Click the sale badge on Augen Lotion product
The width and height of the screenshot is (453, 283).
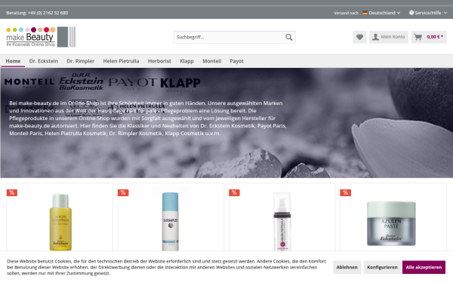[x=12, y=192]
